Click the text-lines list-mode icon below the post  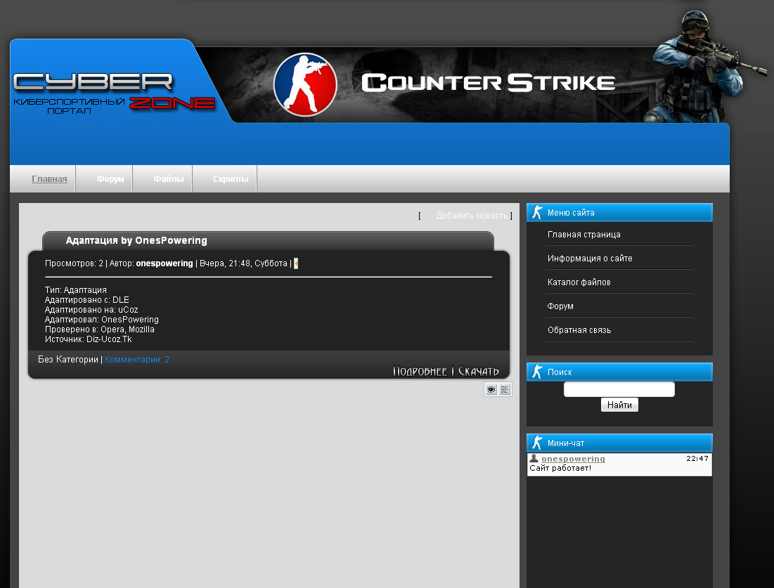(505, 389)
